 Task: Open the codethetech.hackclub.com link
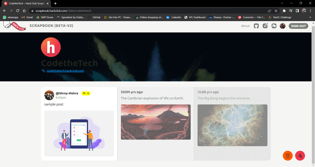click(x=65, y=71)
